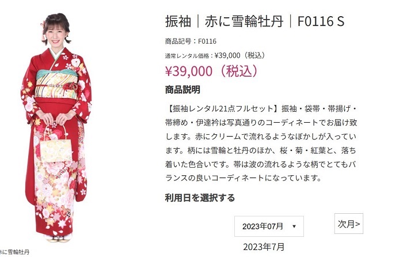Go to next month with 次月> button
Image resolution: width=403 pixels, height=257 pixels.
point(348,224)
